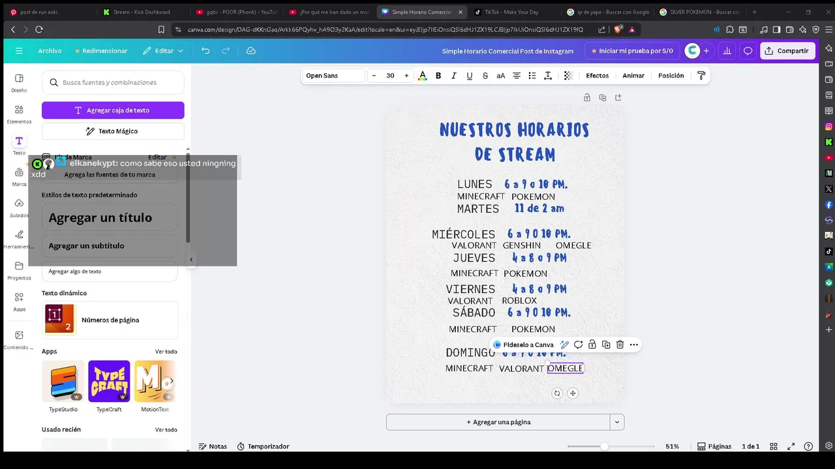The height and width of the screenshot is (469, 835).
Task: Click Agregar caja de texto button
Action: pyautogui.click(x=113, y=110)
